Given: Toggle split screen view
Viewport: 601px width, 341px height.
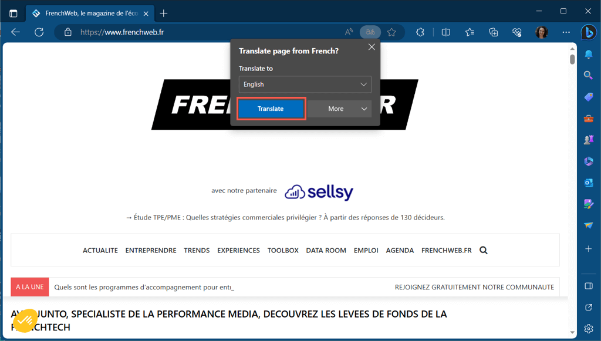Looking at the screenshot, I should tap(445, 32).
